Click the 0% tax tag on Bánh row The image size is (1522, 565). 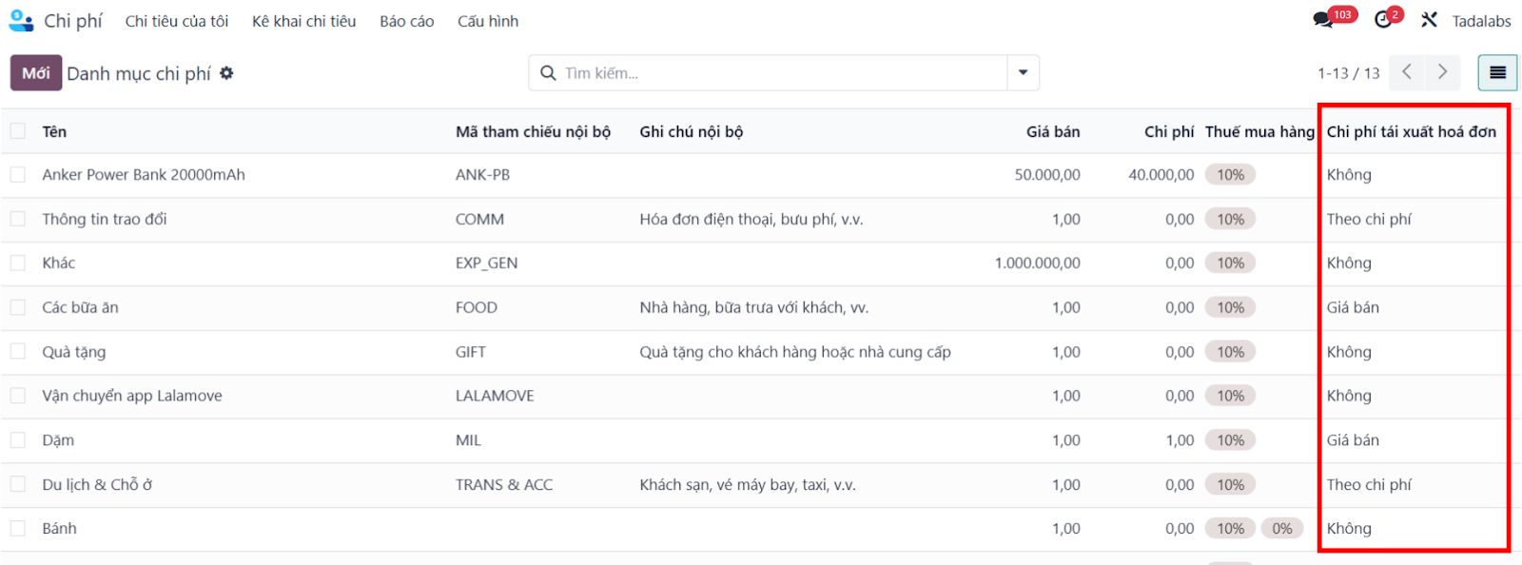tap(1282, 528)
